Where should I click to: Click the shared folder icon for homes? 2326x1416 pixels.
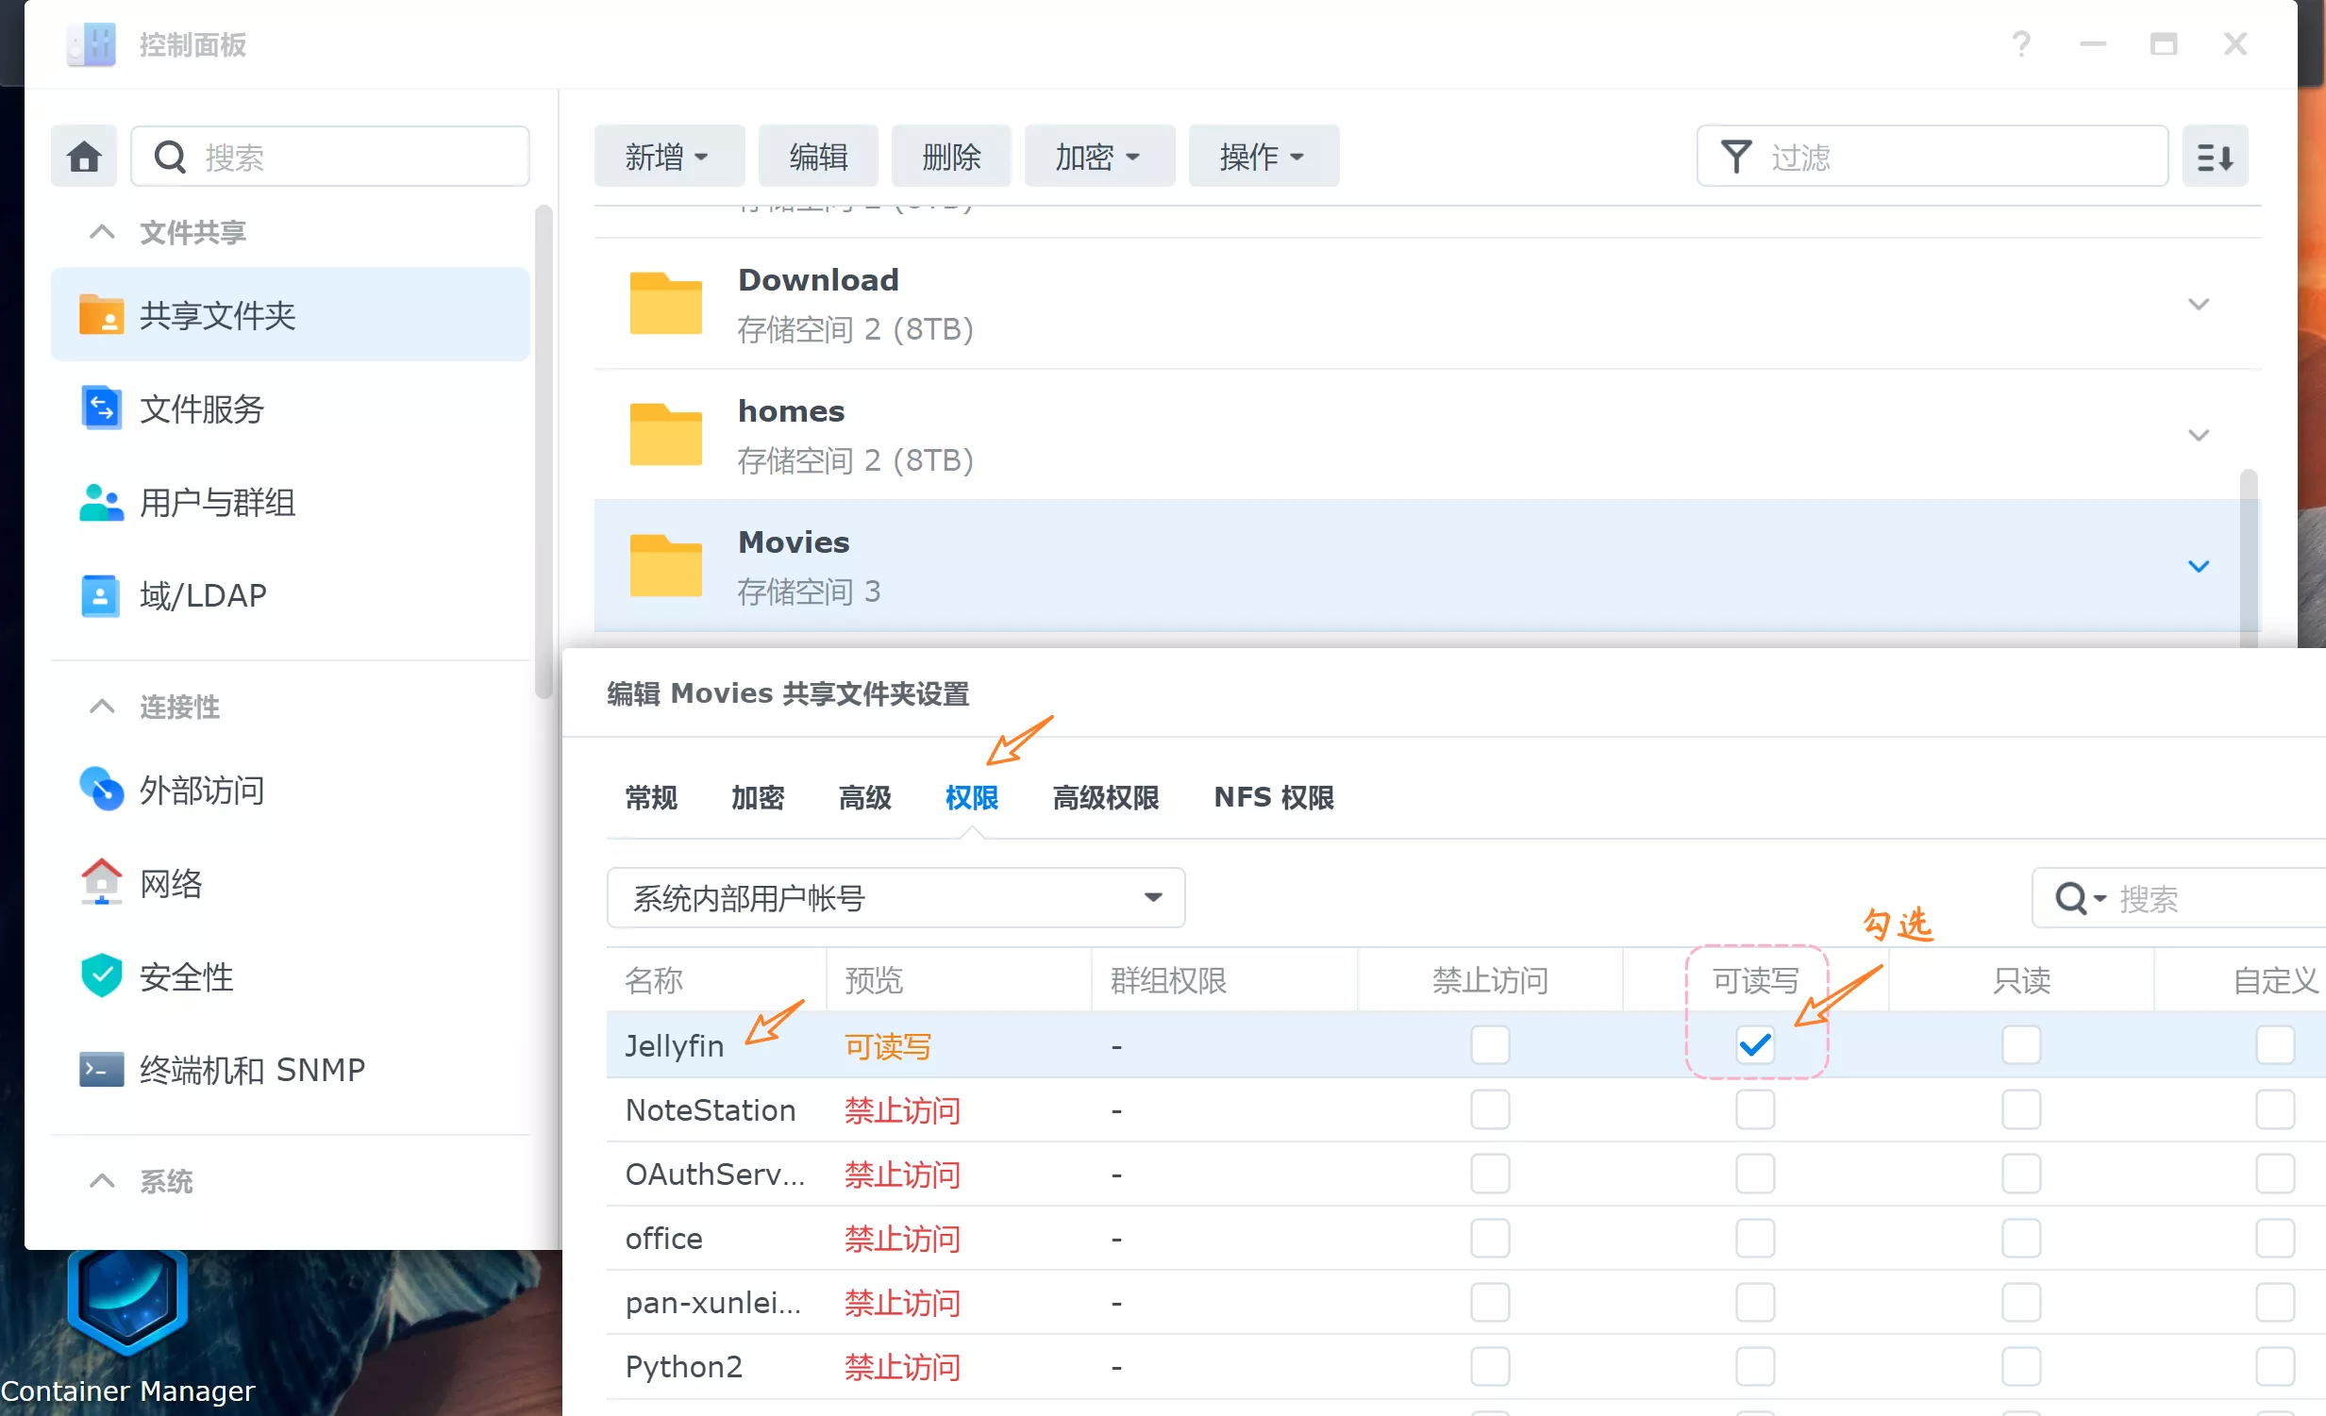[x=663, y=434]
